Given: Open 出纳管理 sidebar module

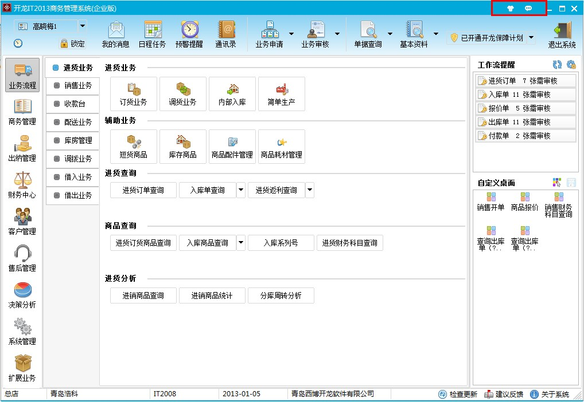Looking at the screenshot, I should [x=22, y=148].
